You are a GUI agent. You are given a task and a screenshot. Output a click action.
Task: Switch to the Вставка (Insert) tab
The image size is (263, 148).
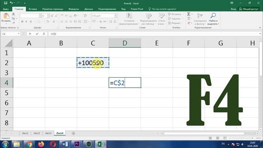(x=33, y=9)
